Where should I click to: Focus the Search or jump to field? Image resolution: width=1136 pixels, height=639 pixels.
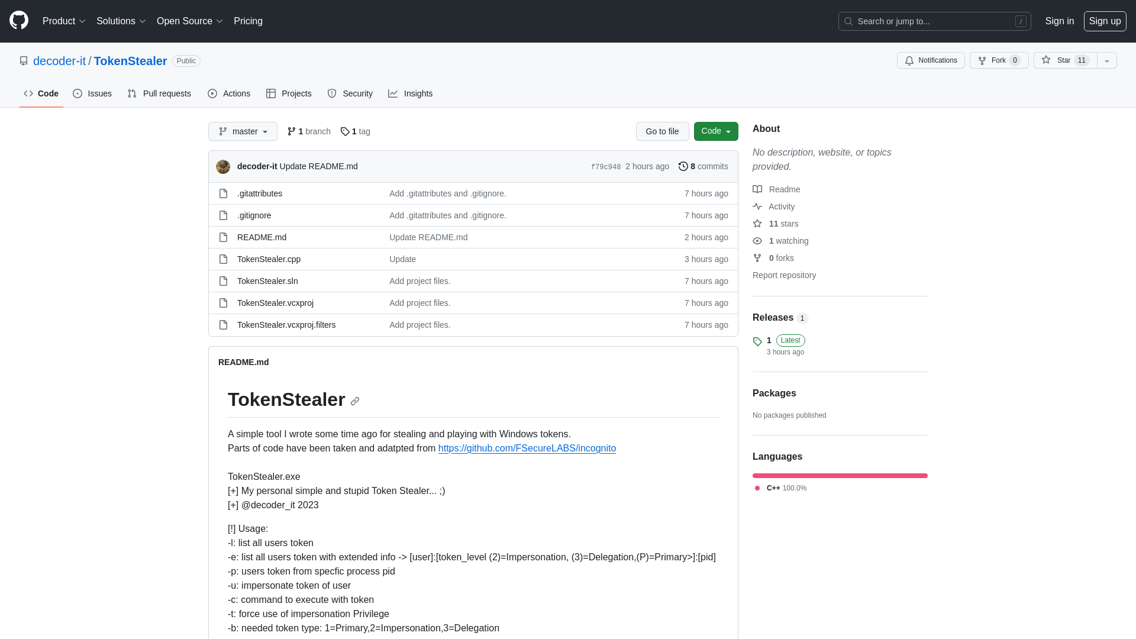[935, 21]
